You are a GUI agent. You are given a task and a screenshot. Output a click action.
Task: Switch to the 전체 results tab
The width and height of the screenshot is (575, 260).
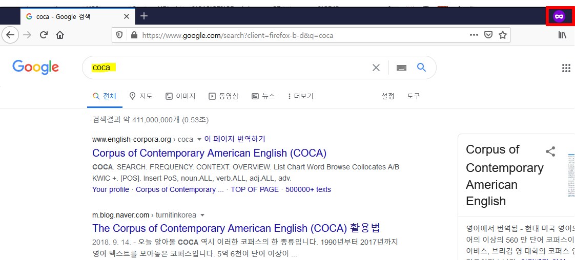(x=105, y=96)
